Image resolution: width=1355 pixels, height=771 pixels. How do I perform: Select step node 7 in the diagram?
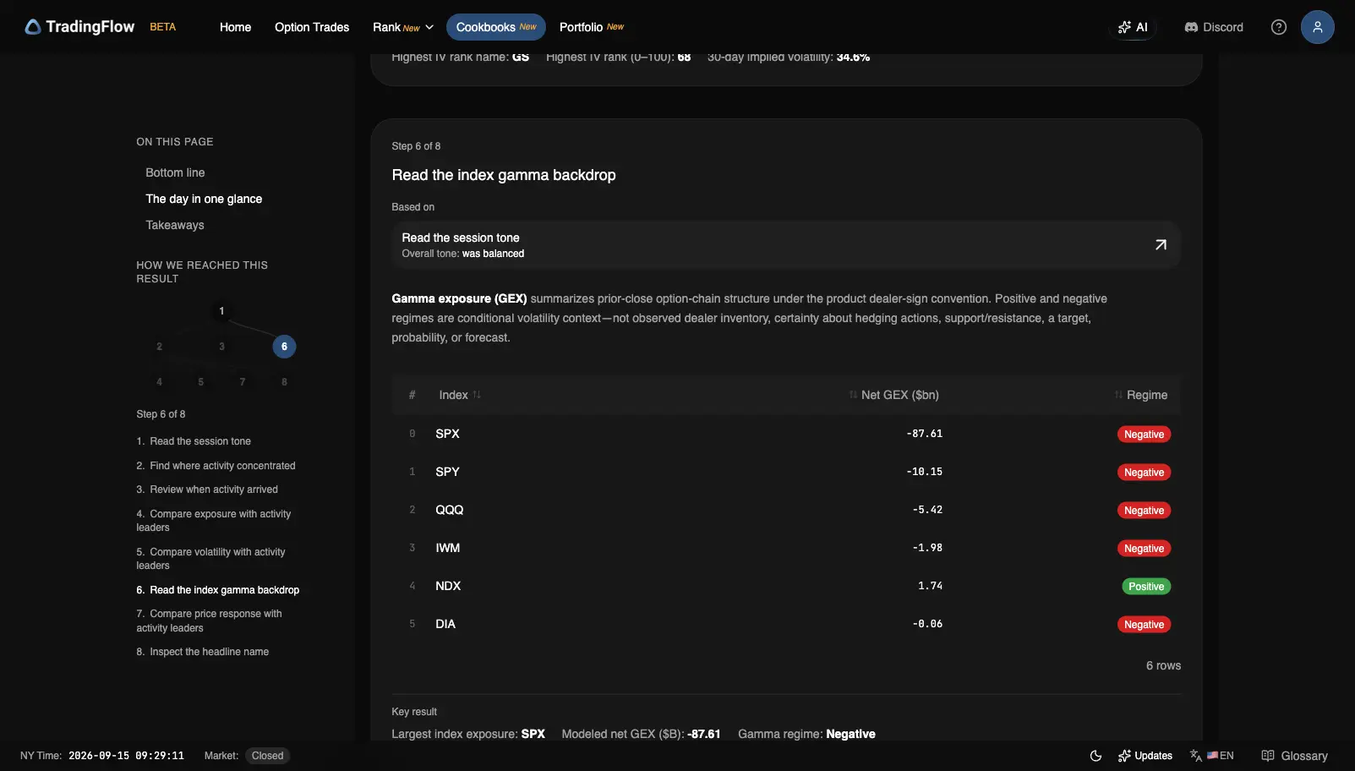[243, 382]
